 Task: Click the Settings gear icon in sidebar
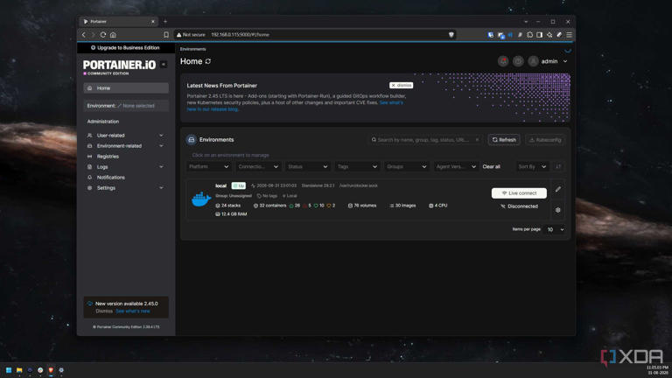coord(89,188)
